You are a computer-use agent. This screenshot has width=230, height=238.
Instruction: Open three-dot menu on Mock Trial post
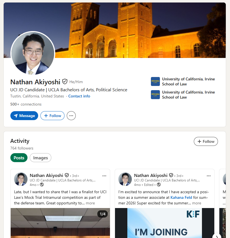(x=104, y=176)
